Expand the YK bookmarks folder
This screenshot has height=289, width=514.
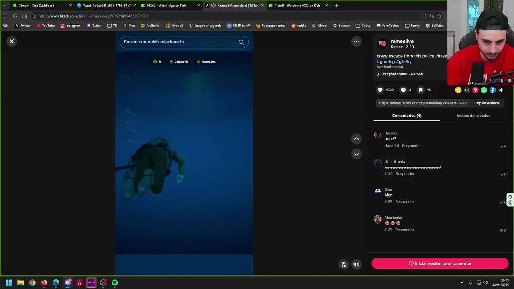pyautogui.click(x=112, y=26)
